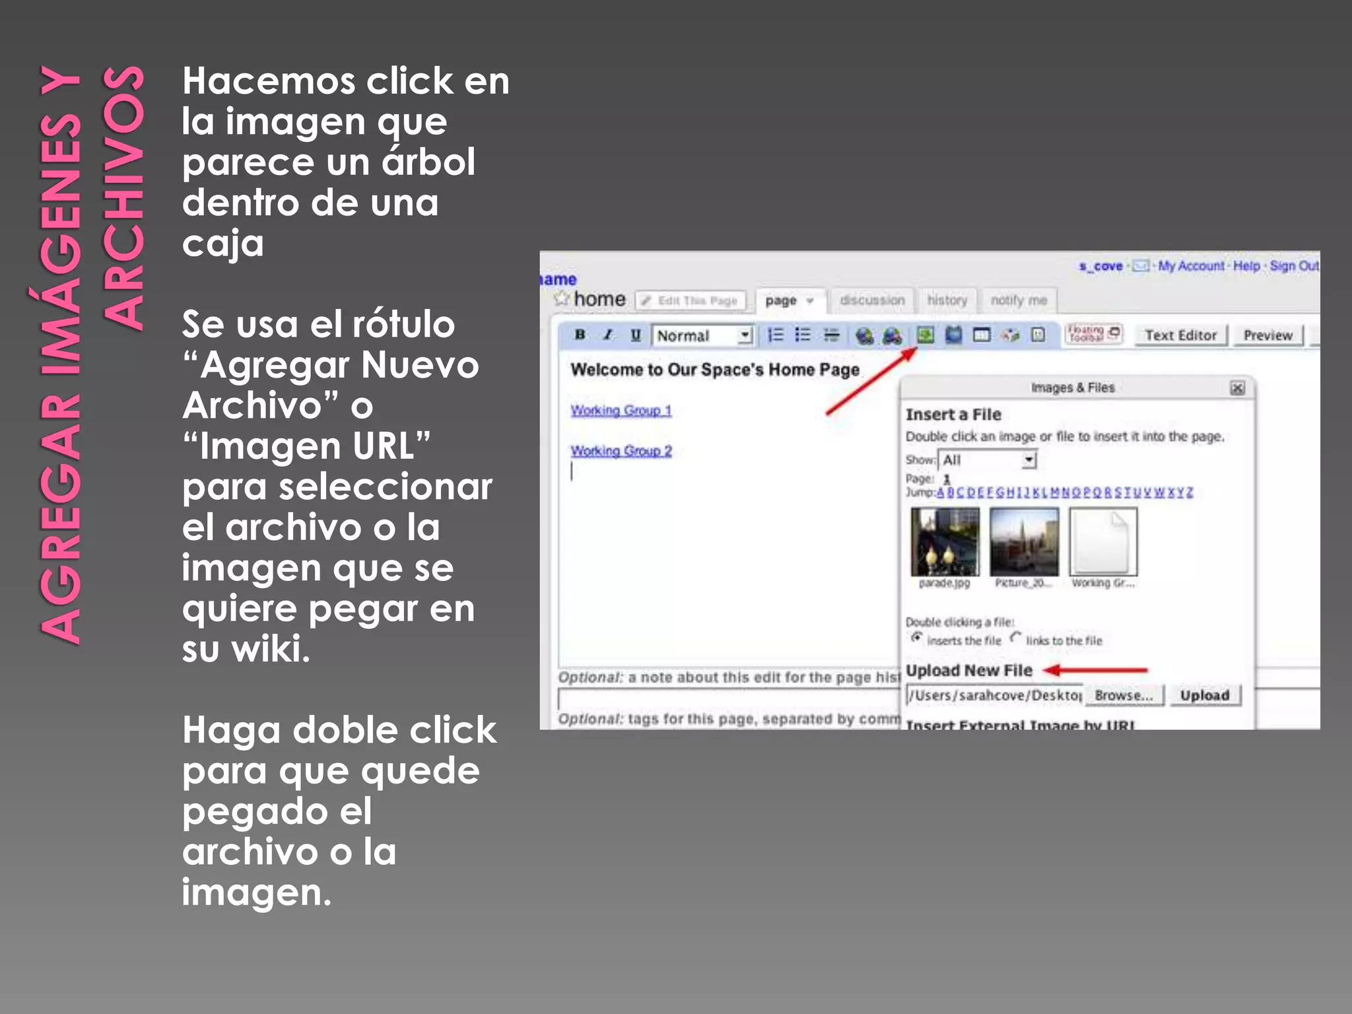Click the 'Upload New File' heading
This screenshot has width=1352, height=1014.
(968, 670)
